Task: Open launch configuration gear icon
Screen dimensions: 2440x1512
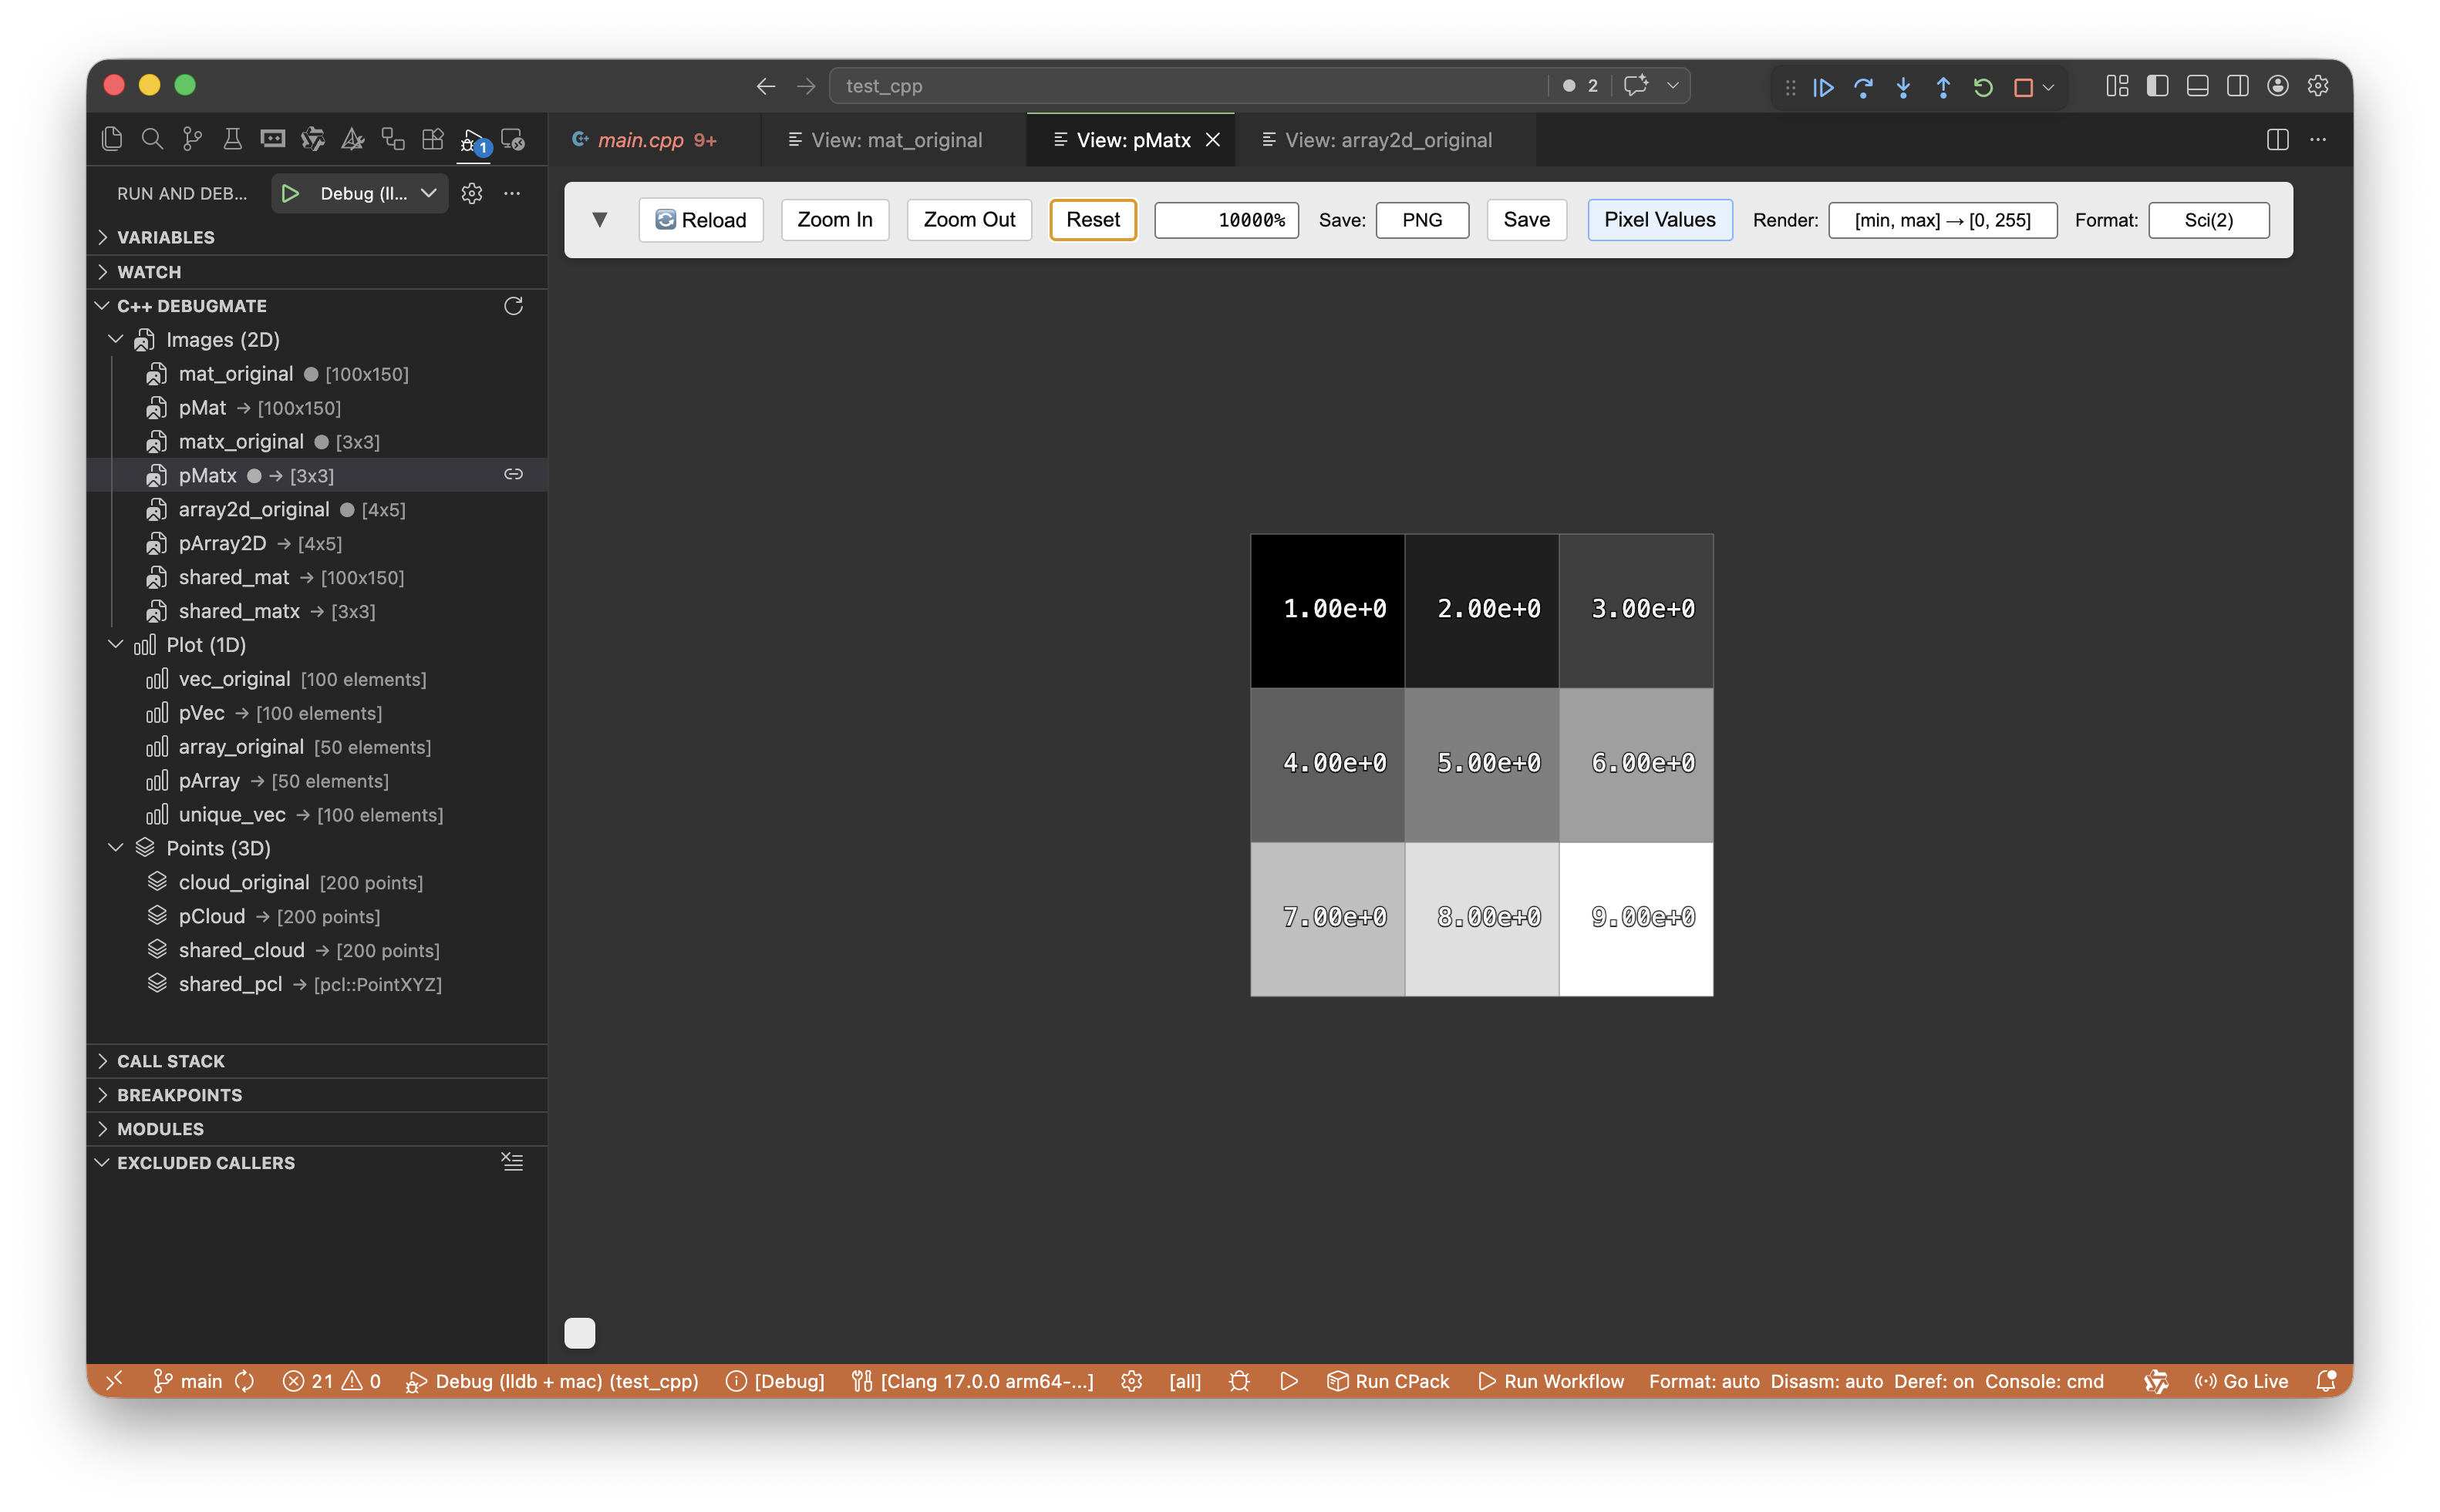Action: (x=472, y=193)
